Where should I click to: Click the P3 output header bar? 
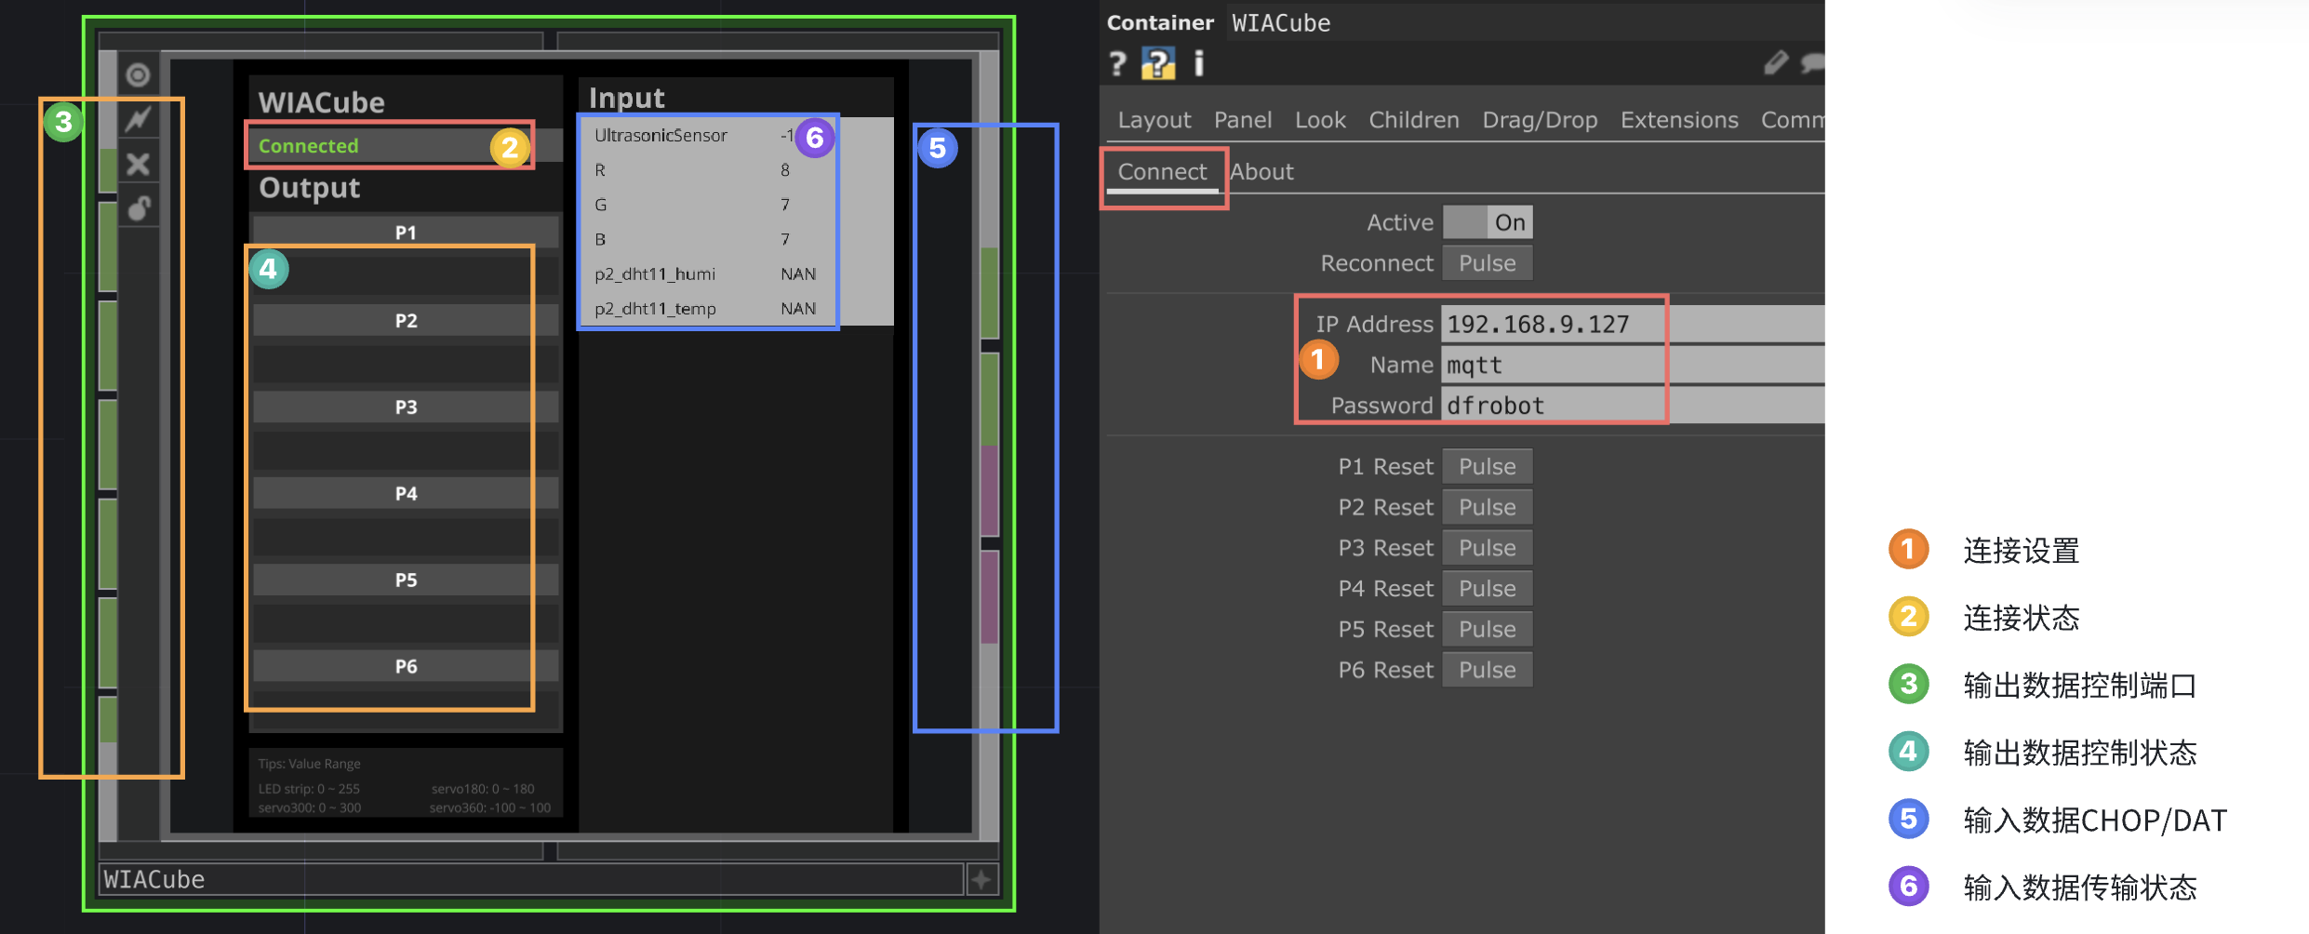click(x=406, y=407)
